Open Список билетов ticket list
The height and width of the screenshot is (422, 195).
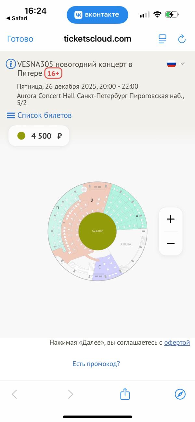45,115
